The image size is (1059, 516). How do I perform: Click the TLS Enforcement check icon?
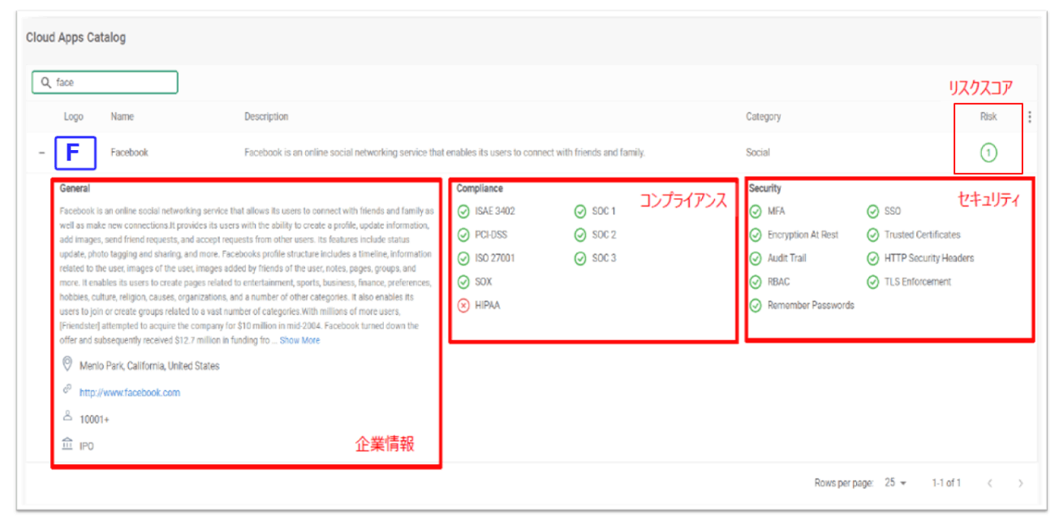[x=872, y=282]
